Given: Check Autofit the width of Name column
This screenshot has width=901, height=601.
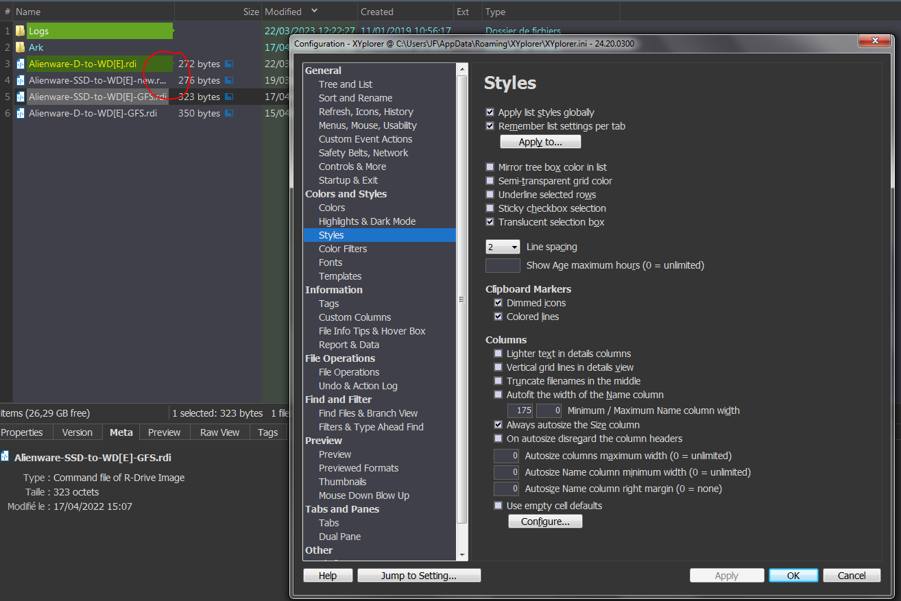Looking at the screenshot, I should click(498, 395).
